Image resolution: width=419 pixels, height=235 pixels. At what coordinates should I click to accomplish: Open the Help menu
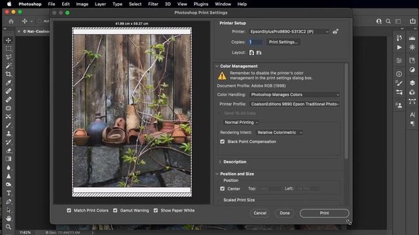[x=242, y=4]
